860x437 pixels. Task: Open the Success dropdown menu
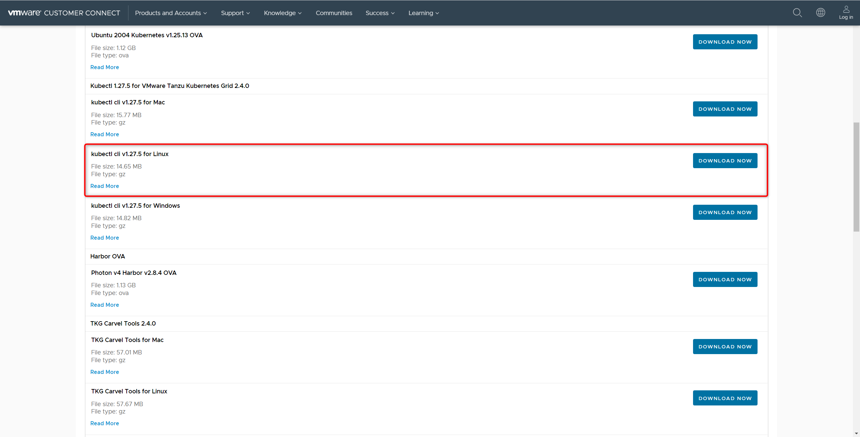point(380,13)
